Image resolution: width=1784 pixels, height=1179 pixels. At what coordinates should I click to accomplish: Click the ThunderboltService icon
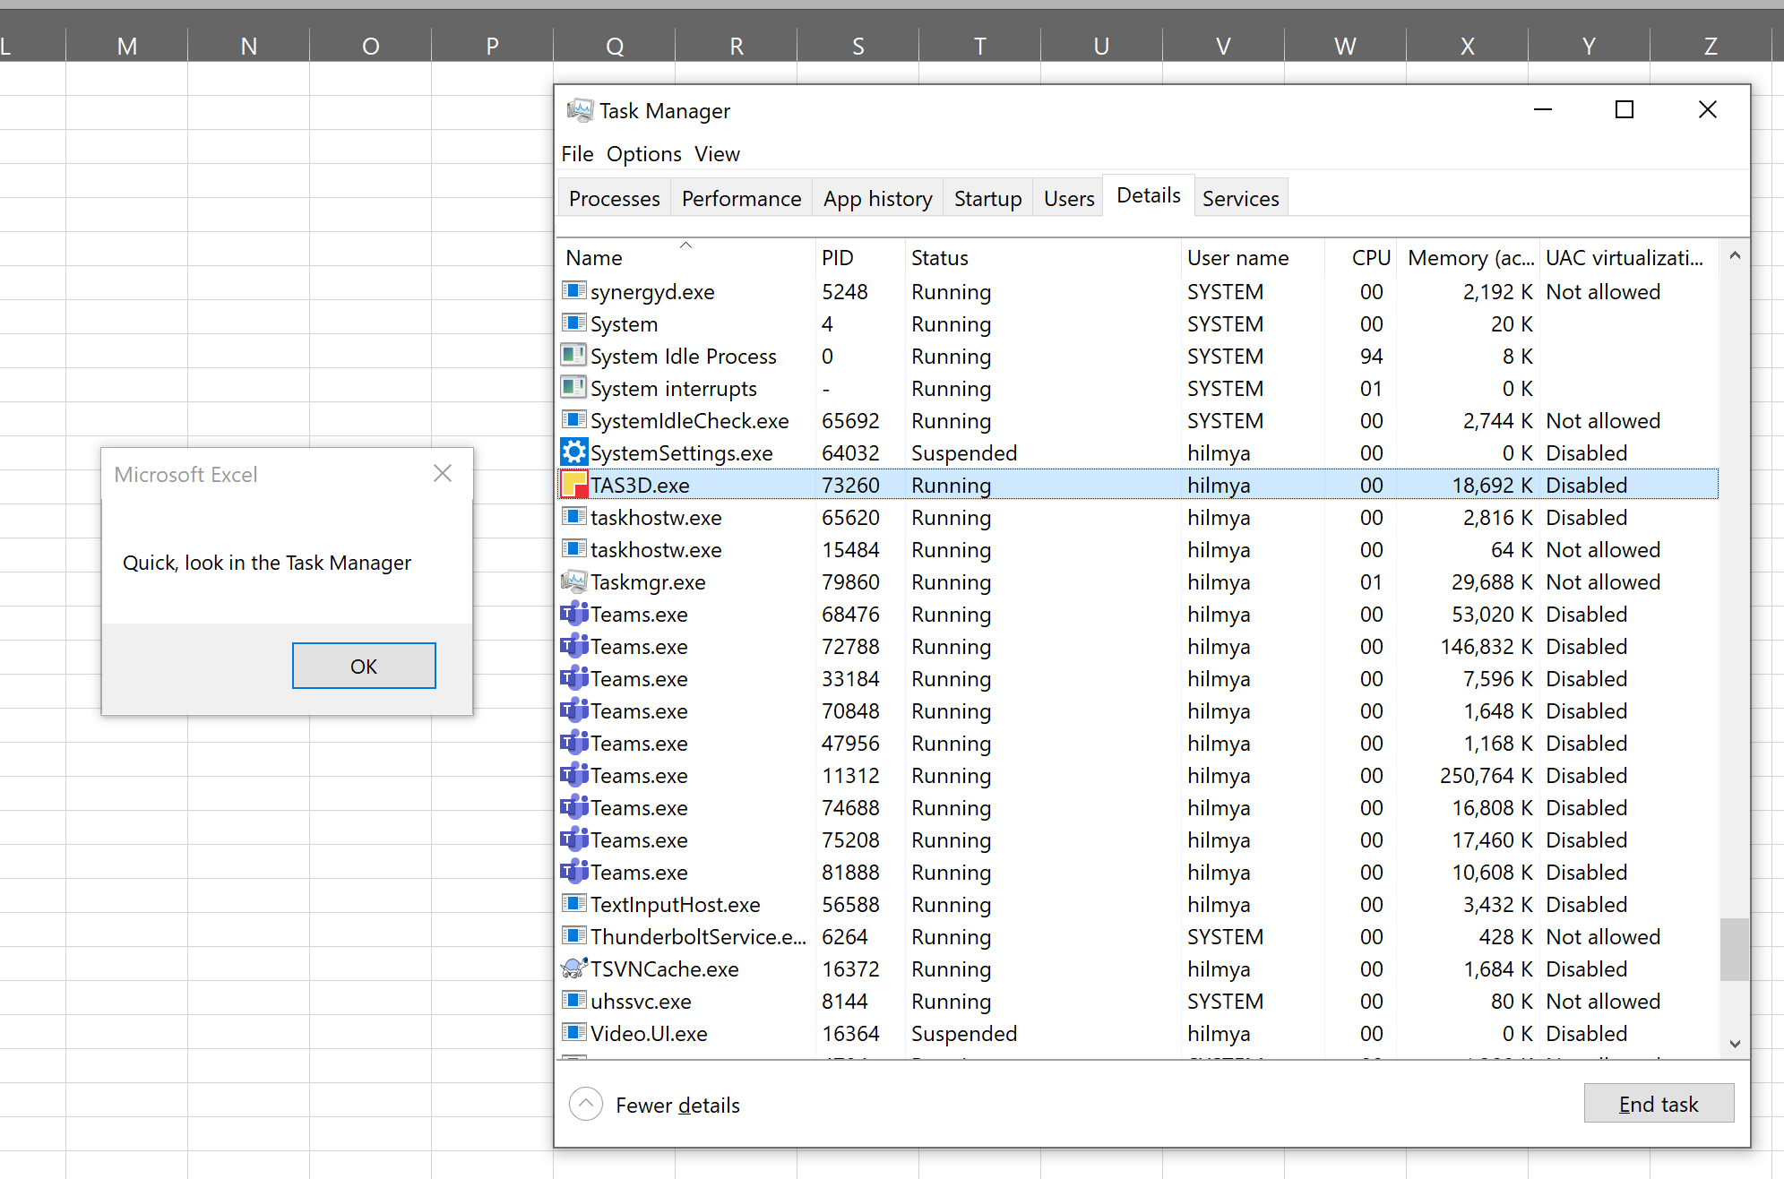point(574,936)
